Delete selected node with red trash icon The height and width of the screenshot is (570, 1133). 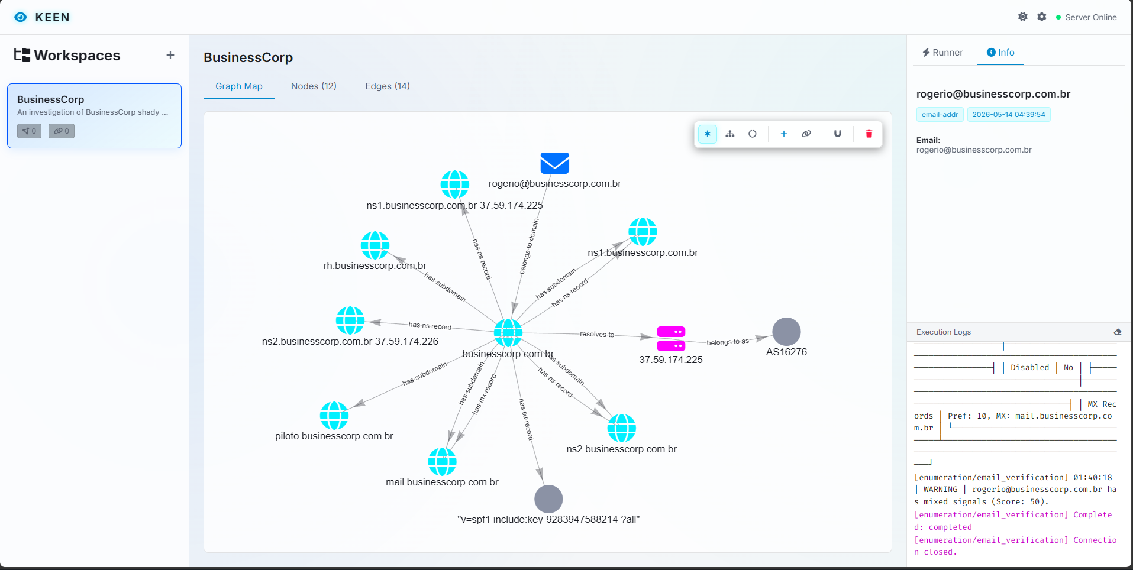[x=869, y=134]
